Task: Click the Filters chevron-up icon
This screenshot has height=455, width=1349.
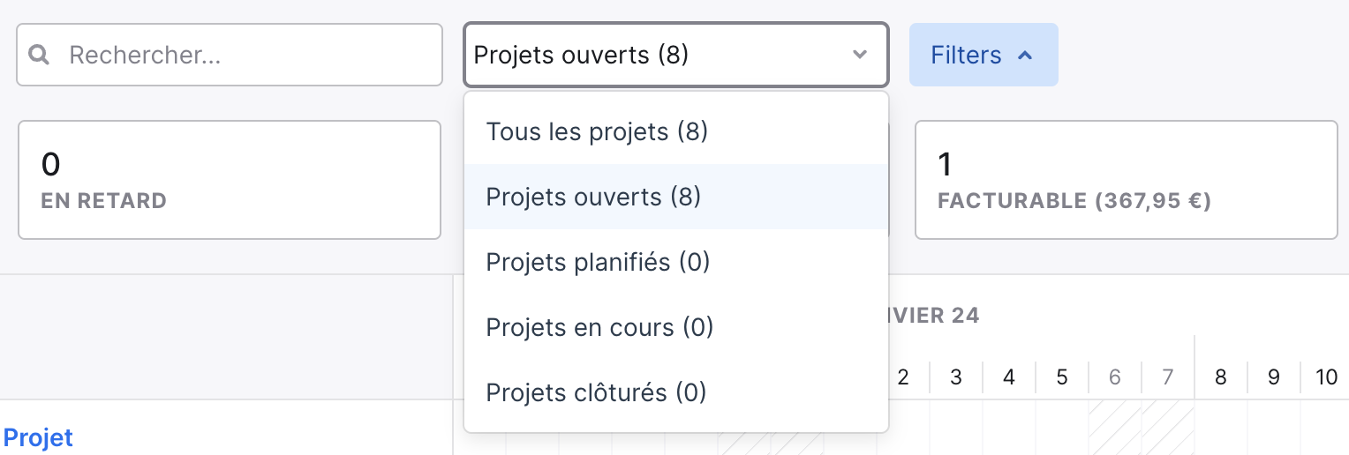Action: (1025, 55)
